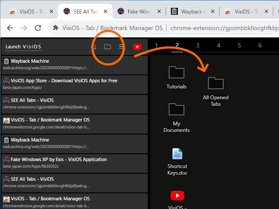Click the extension puzzle icon in address bar
The width and height of the screenshot is (279, 209).
tap(56, 28)
